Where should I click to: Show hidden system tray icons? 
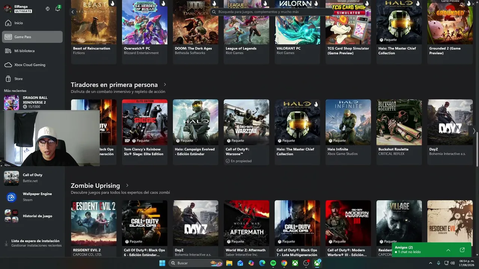coord(430,263)
